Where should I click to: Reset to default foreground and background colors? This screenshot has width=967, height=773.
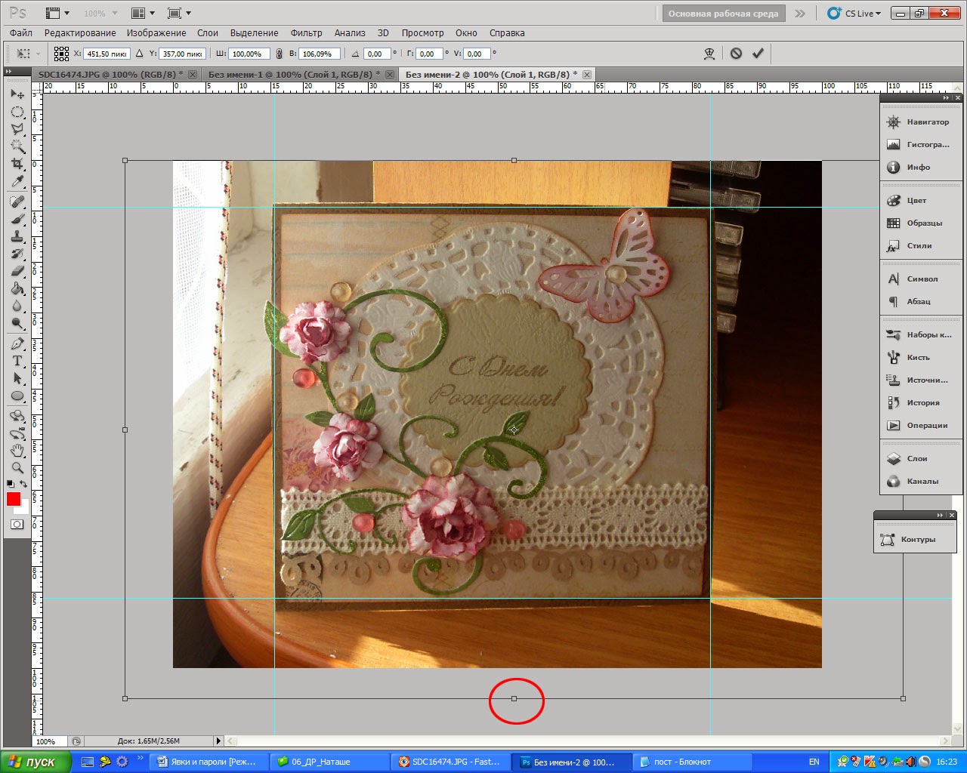11,484
